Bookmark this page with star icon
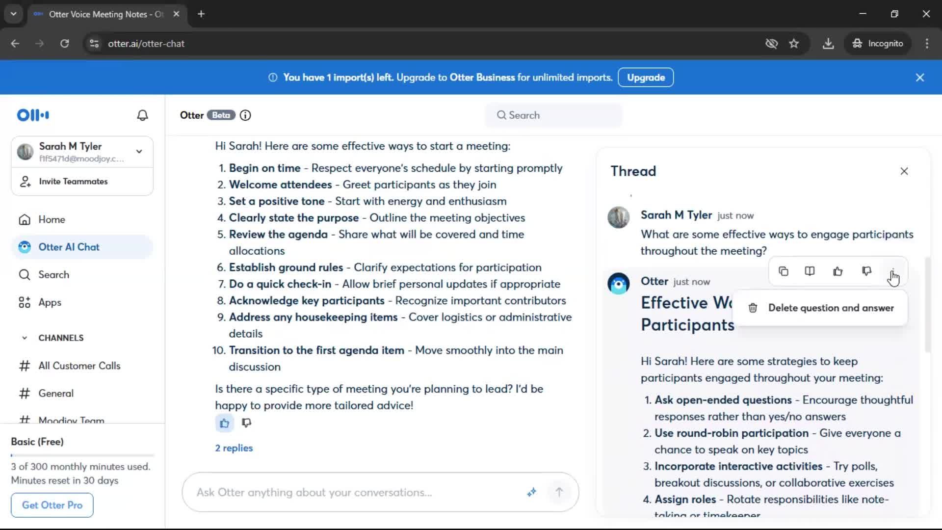 794,44
